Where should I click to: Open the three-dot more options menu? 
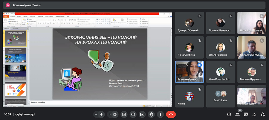[161, 114]
